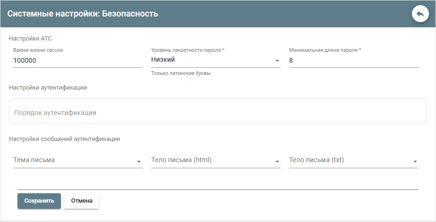Expand the password secrecy level dropdown arrow
Screen dimensions: 436x222
[277, 61]
